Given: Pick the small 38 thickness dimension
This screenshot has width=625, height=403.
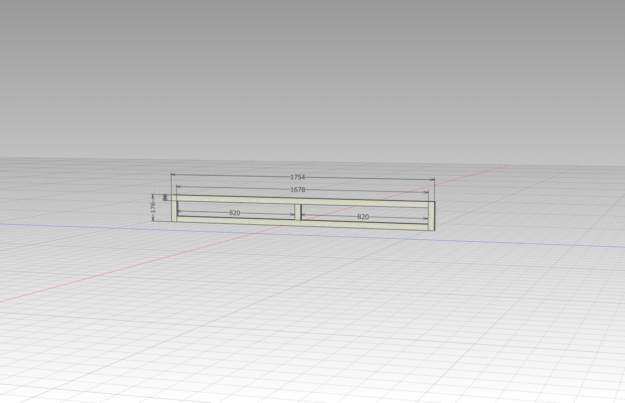Looking at the screenshot, I should 165,197.
